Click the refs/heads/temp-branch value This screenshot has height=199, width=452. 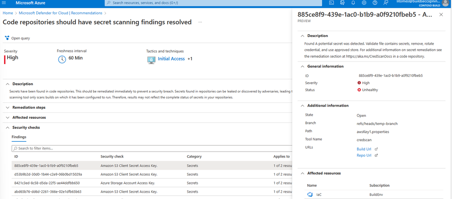[x=377, y=124]
